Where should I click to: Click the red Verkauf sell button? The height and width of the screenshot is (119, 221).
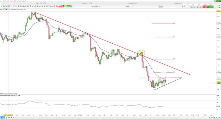click(205, 7)
